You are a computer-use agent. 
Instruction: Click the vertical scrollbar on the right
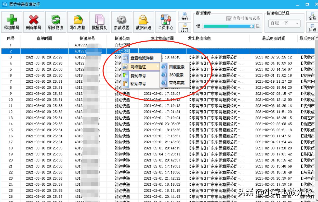pyautogui.click(x=317, y=102)
